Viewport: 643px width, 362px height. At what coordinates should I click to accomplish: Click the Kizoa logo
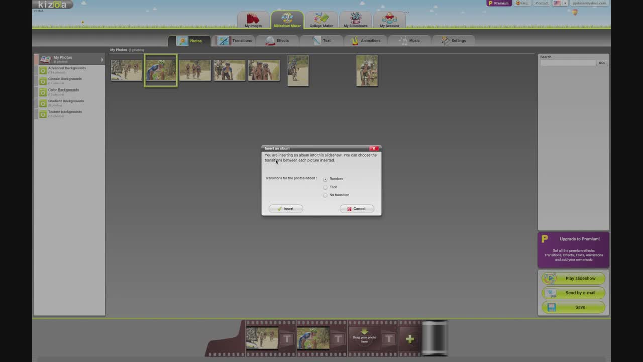pyautogui.click(x=53, y=5)
